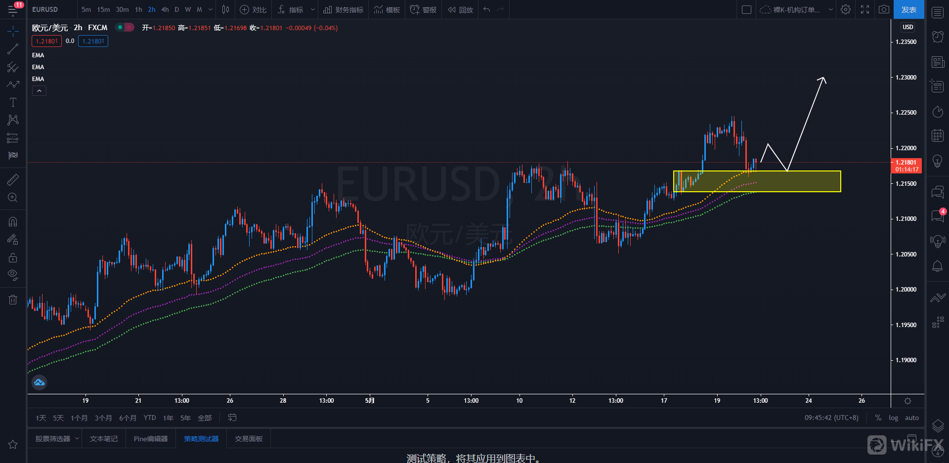This screenshot has width=949, height=463.
Task: Enter fullscreen mode
Action: [x=865, y=9]
